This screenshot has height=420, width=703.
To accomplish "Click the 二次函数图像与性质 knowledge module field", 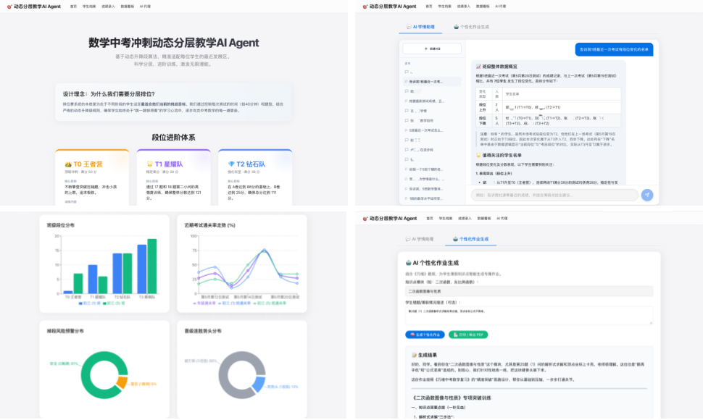I will click(x=529, y=292).
